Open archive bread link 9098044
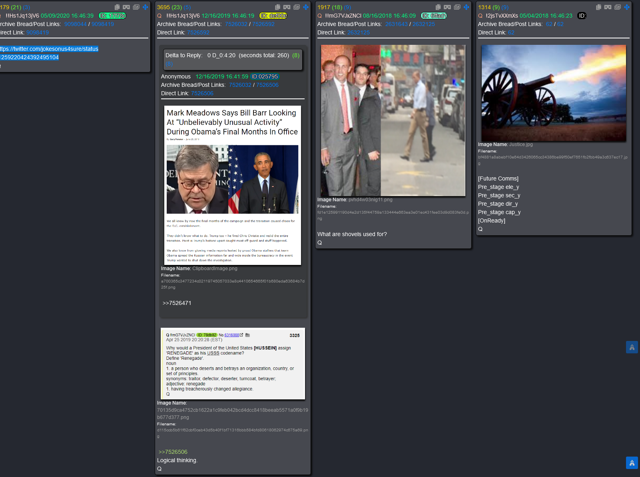The height and width of the screenshot is (477, 640). tap(76, 24)
